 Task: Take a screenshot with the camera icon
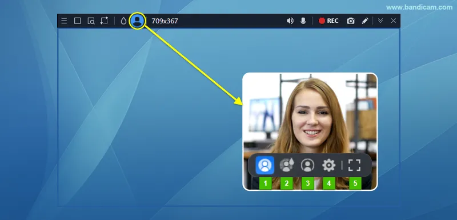click(x=351, y=21)
